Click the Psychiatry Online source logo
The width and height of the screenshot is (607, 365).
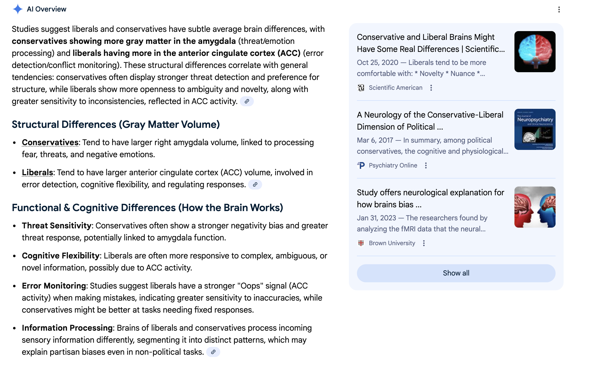pos(361,165)
